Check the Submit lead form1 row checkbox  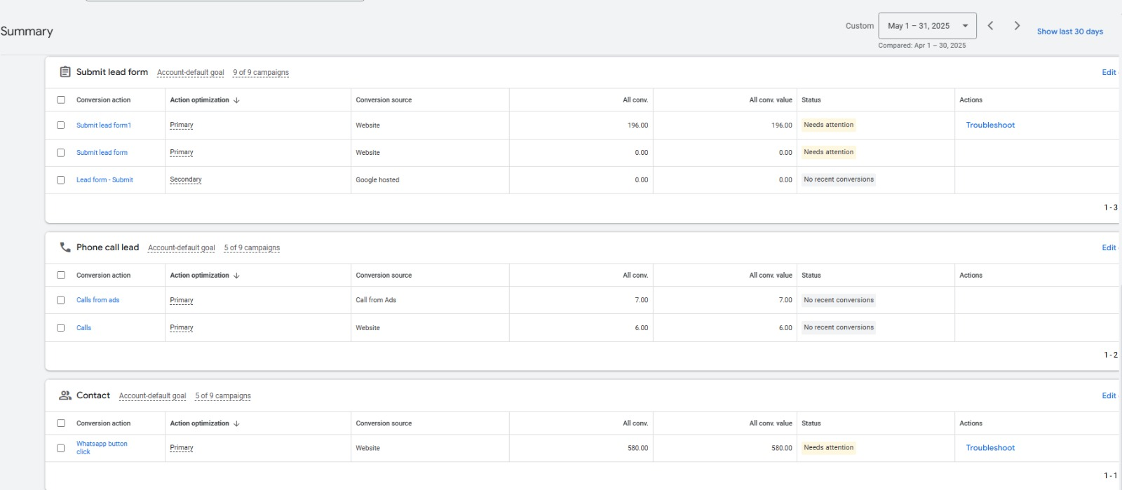click(x=61, y=125)
